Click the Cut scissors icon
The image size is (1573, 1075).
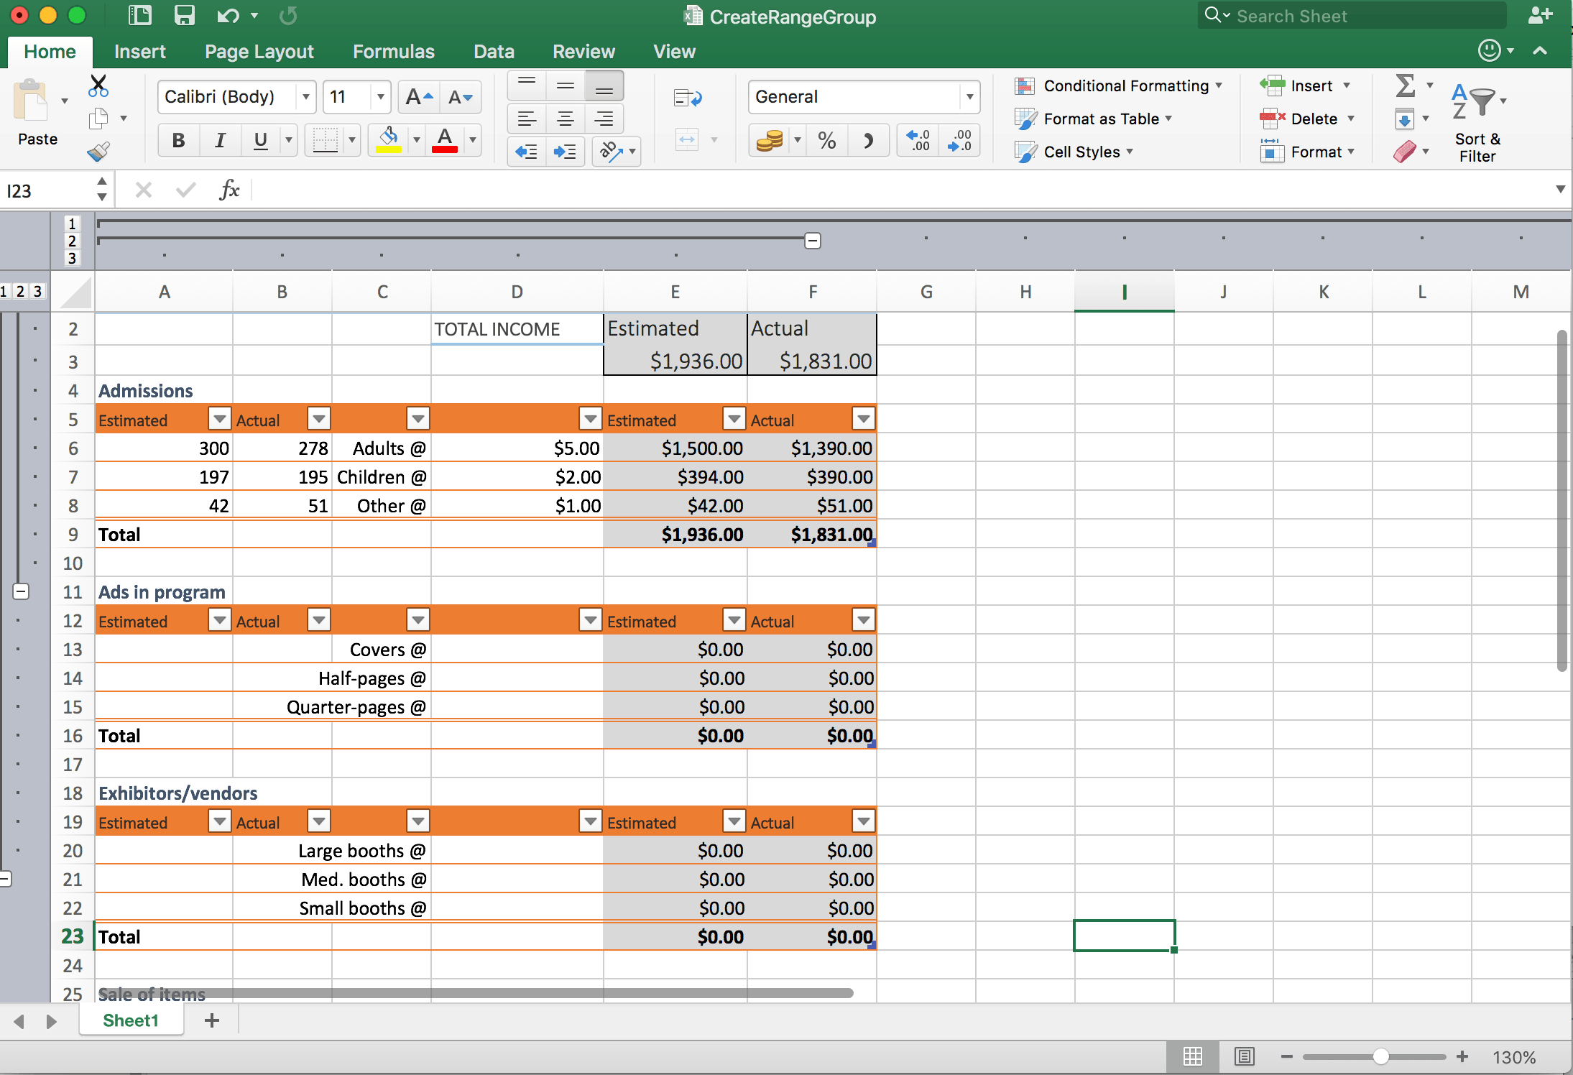coord(98,86)
